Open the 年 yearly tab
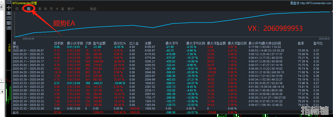The image size is (333, 117). [x=45, y=9]
